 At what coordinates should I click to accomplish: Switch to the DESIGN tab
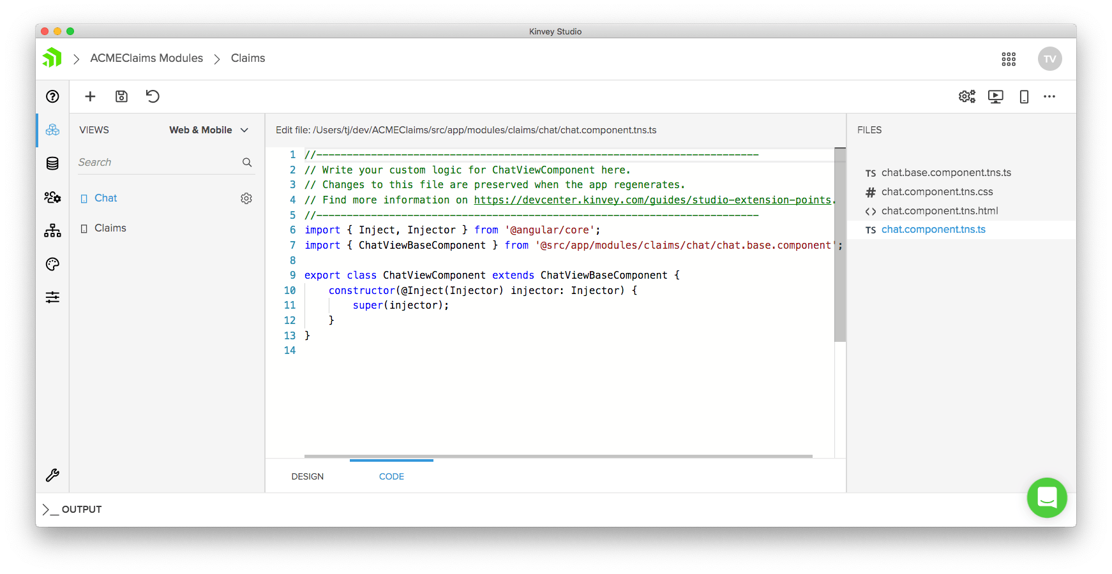click(307, 476)
